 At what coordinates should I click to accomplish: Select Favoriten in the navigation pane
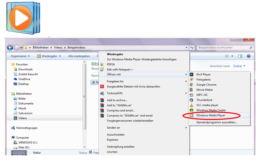click(x=22, y=64)
